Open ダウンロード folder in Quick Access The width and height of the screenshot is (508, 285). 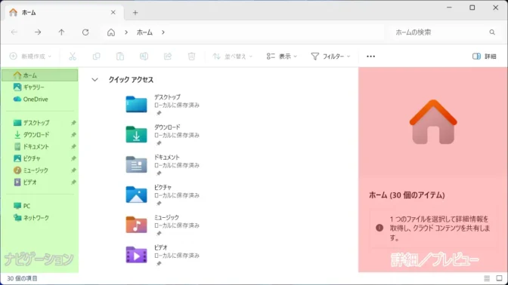163,135
